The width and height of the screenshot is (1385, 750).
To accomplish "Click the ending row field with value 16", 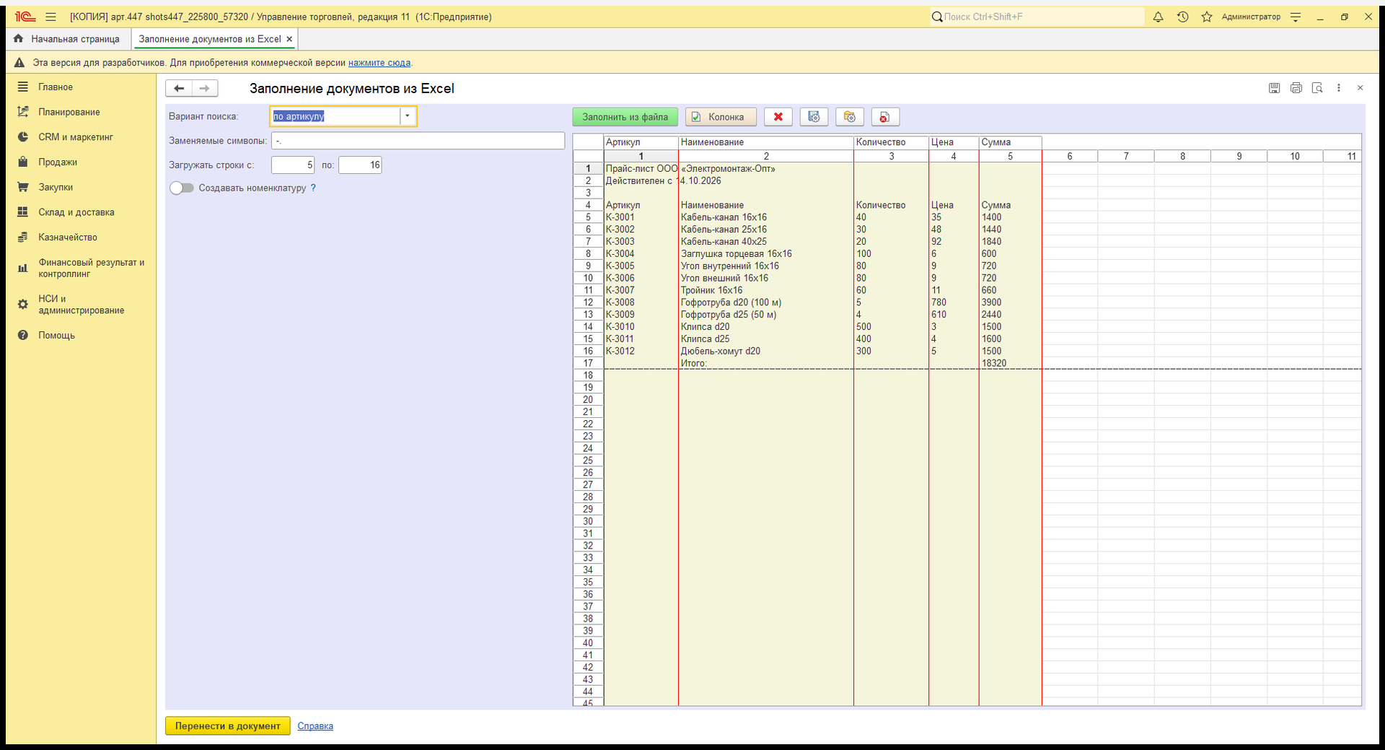I will coord(360,165).
